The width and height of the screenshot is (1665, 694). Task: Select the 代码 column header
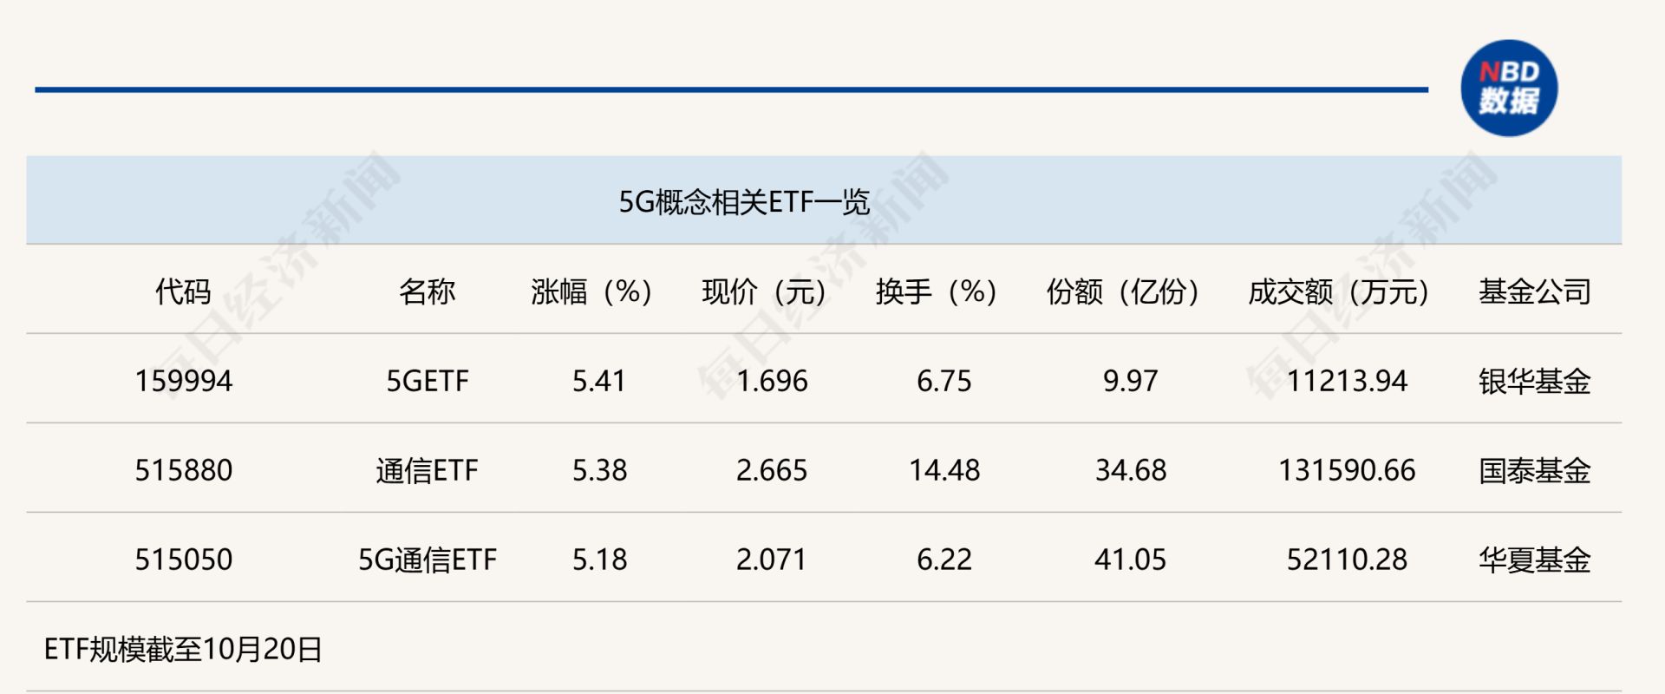coord(183,291)
